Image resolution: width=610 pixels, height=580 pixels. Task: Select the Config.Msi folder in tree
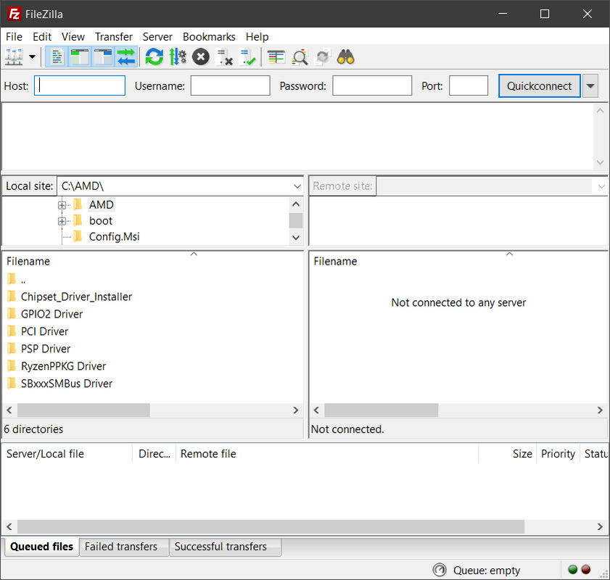coord(114,237)
